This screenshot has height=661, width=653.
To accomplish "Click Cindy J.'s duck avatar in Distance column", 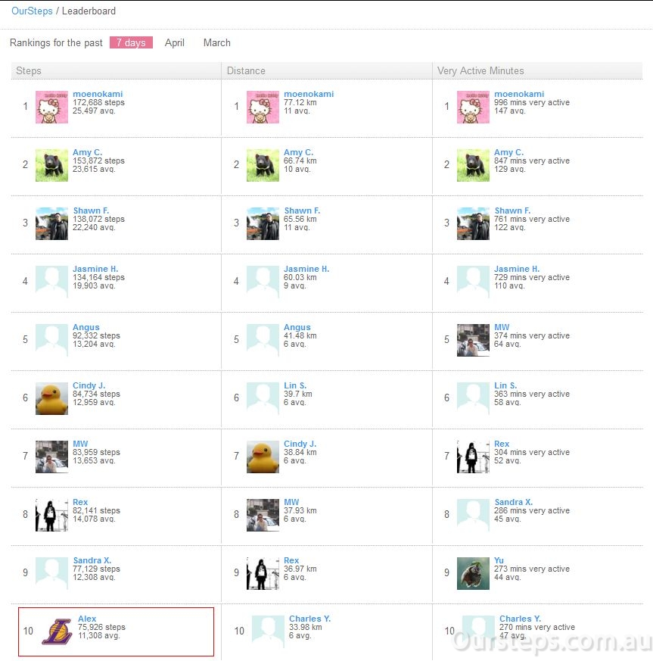I will pos(263,457).
